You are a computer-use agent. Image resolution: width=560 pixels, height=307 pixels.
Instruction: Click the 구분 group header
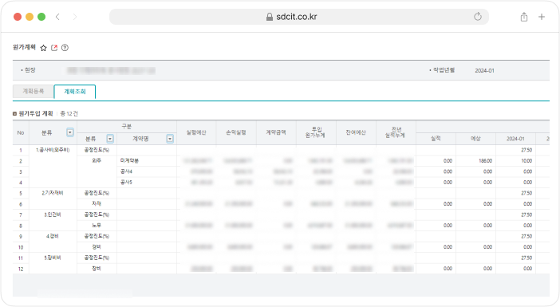pyautogui.click(x=127, y=126)
